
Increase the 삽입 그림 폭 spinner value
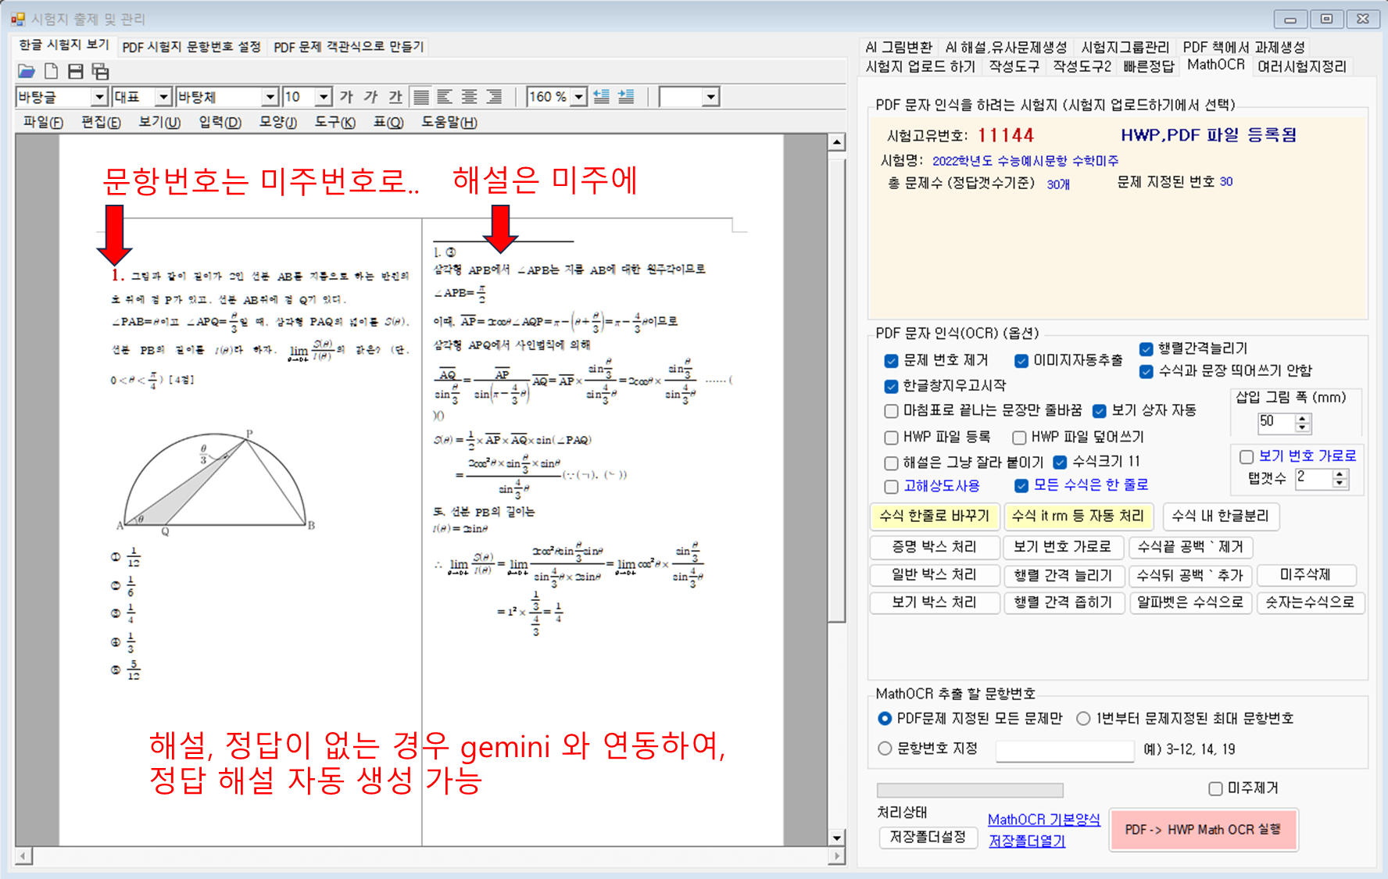click(x=1302, y=418)
